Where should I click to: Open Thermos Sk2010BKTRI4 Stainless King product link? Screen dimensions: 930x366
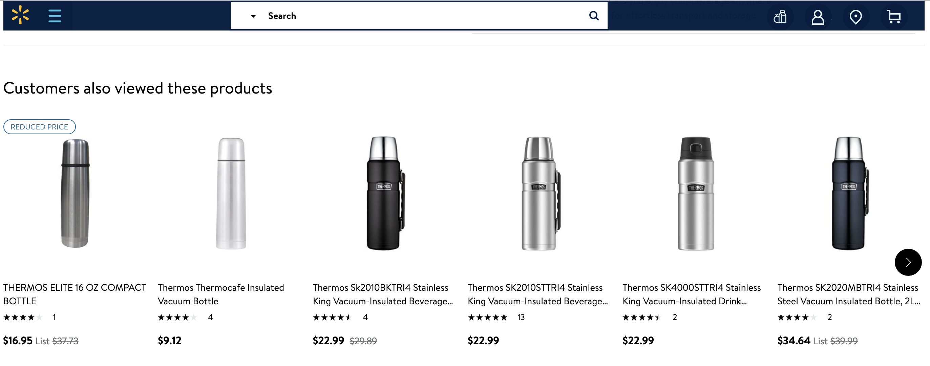pos(382,294)
